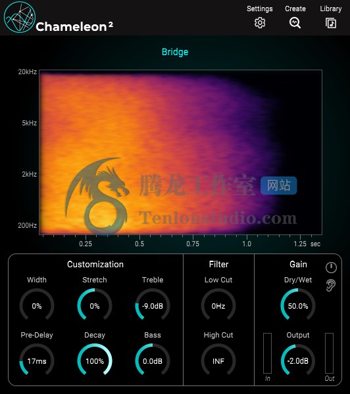Click the Treble knob showing -9.0dB
The image size is (350, 394).
pos(153,305)
